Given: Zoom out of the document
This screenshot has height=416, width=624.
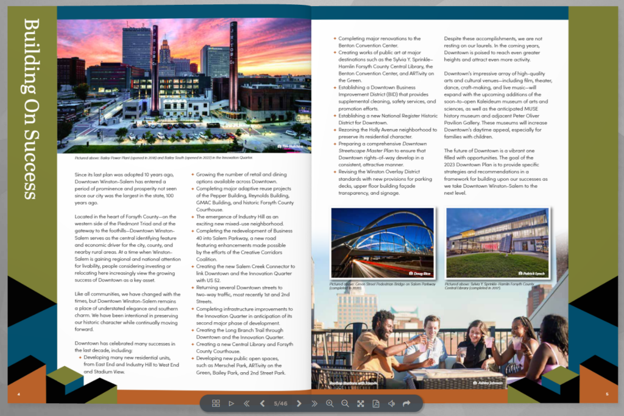Looking at the screenshot, I should click(345, 403).
